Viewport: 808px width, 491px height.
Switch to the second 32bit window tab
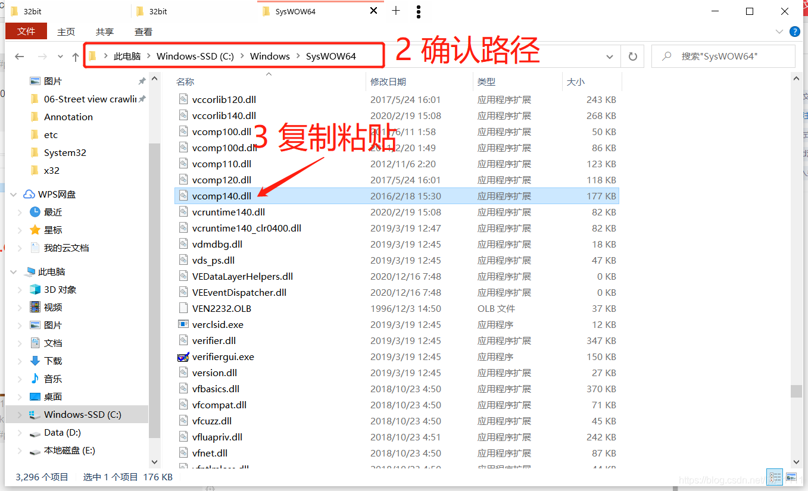coord(194,11)
